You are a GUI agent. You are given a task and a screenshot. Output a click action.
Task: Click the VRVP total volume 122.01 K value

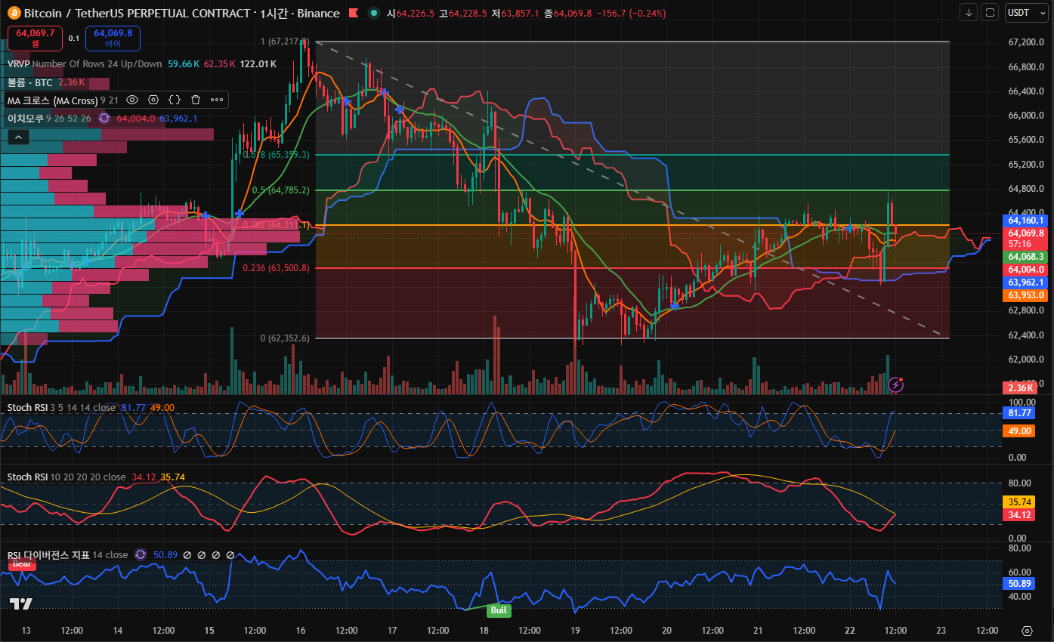pos(258,64)
